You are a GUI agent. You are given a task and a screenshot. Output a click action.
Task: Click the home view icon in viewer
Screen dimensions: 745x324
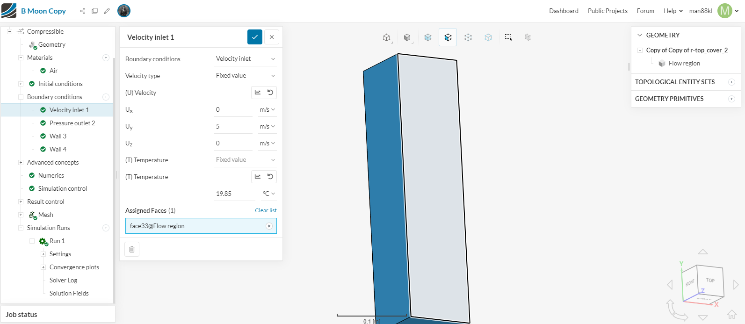tap(732, 314)
